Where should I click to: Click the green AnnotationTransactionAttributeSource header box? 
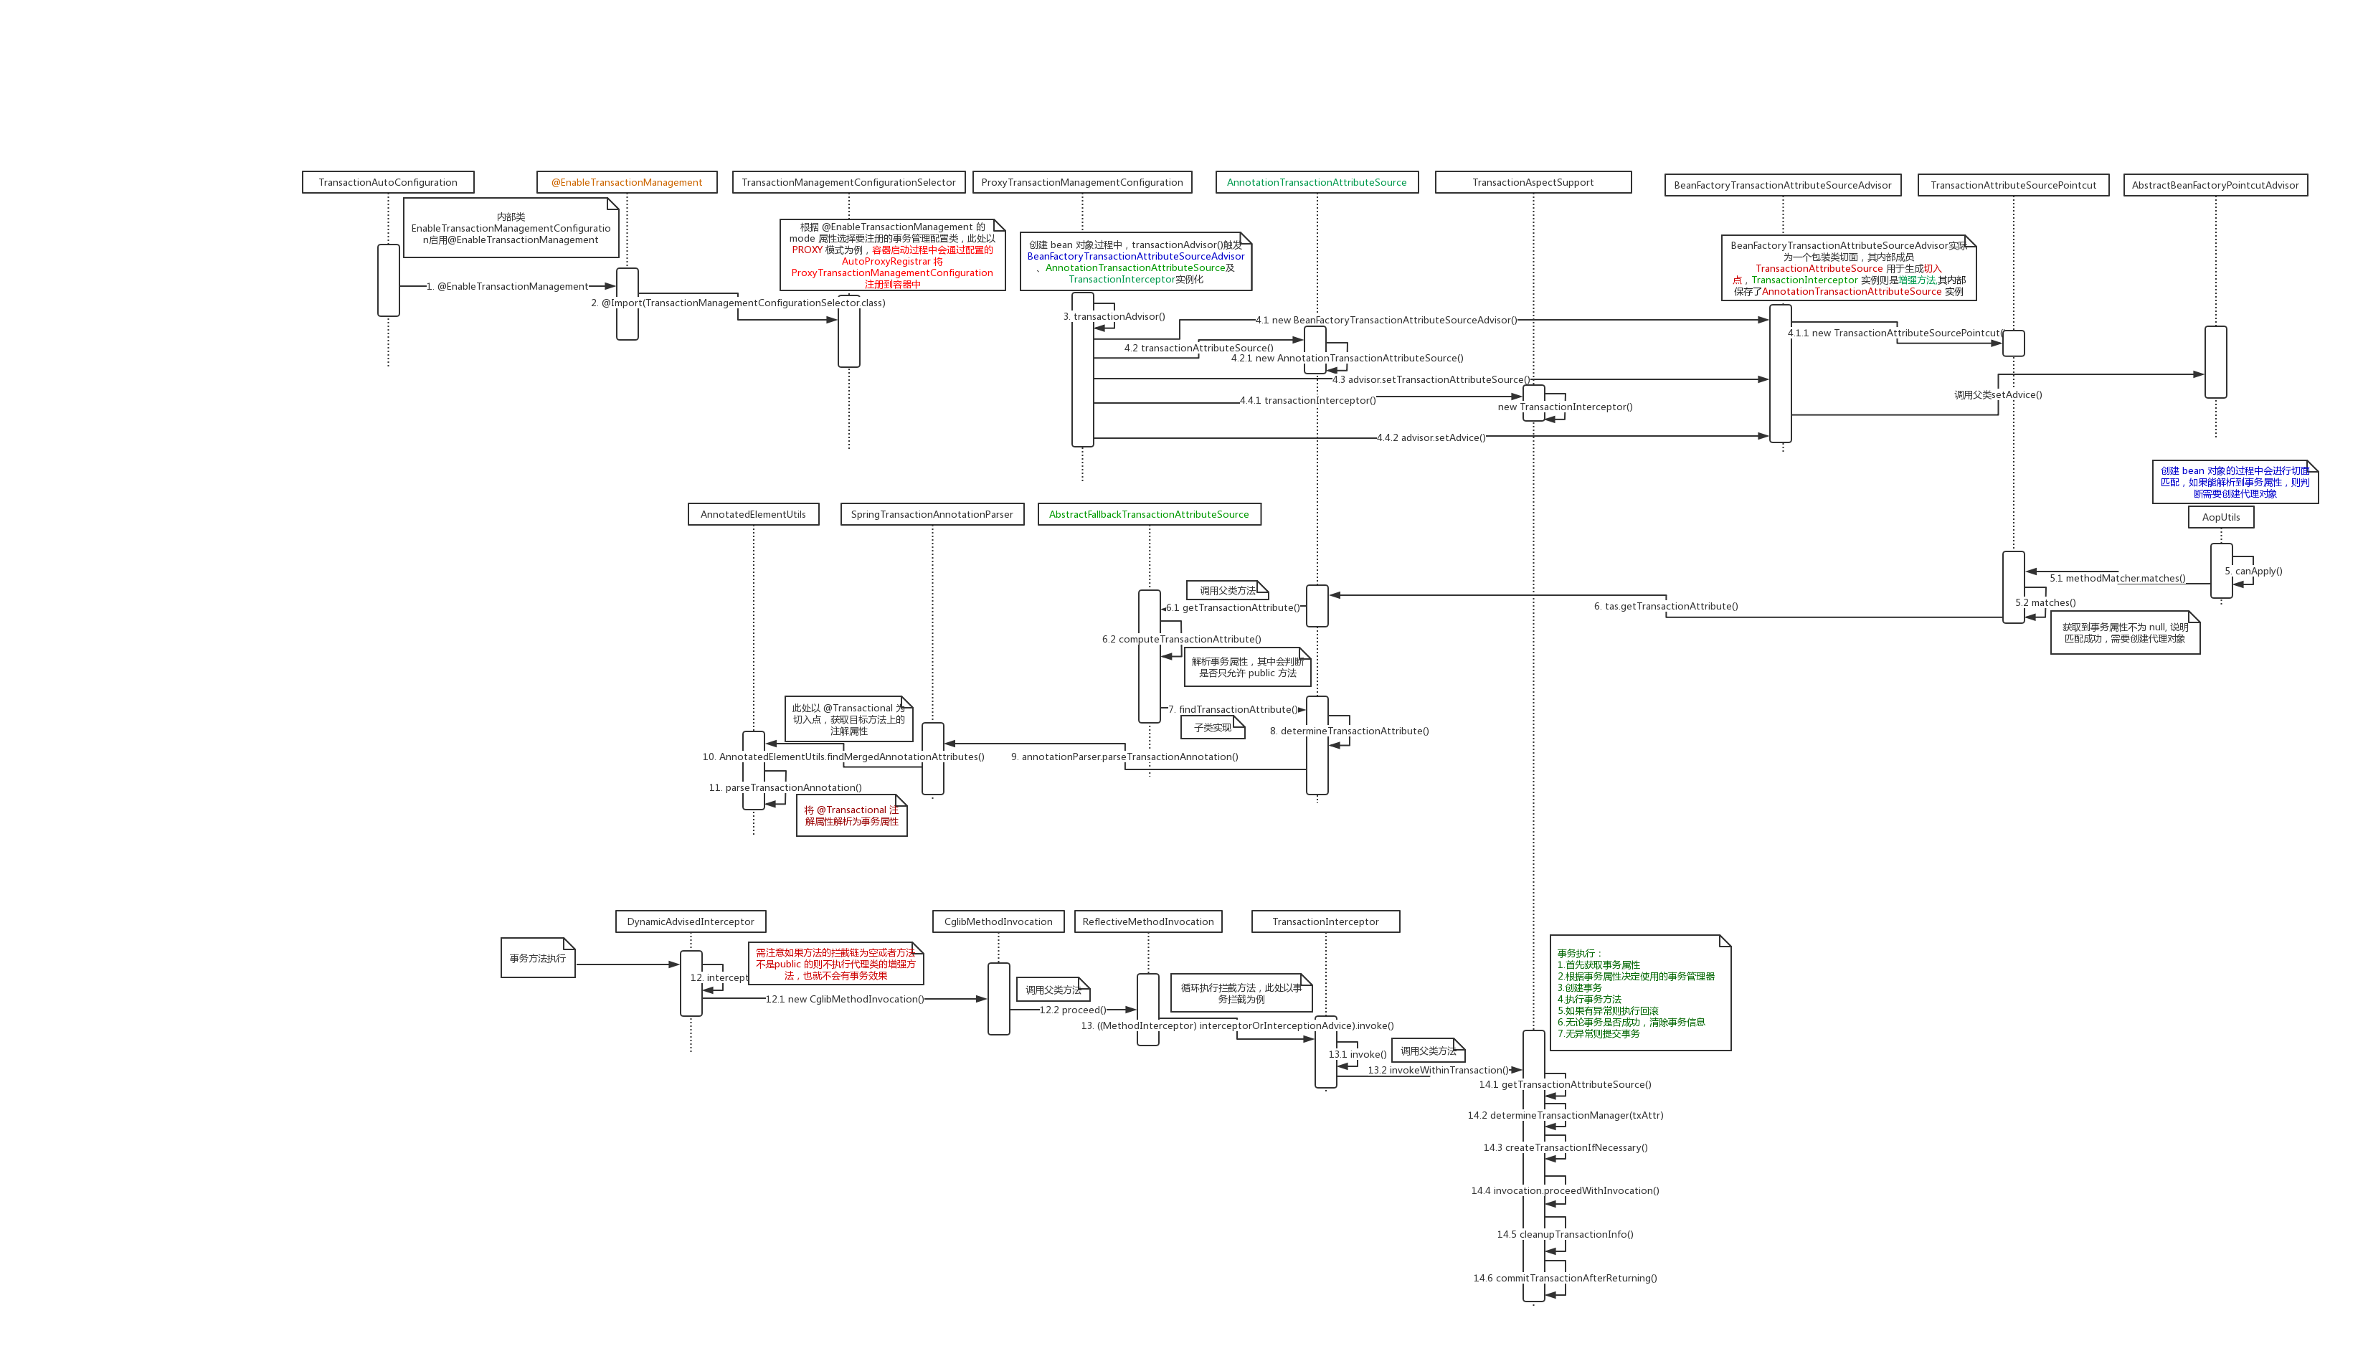tap(1317, 182)
